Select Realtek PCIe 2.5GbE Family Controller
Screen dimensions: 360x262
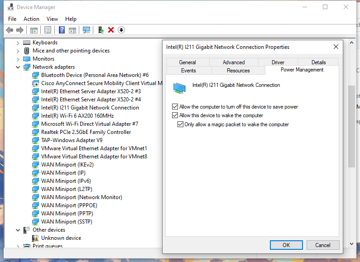coord(86,132)
